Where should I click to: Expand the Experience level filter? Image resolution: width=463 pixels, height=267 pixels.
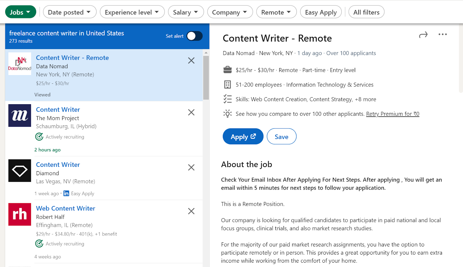pos(132,12)
